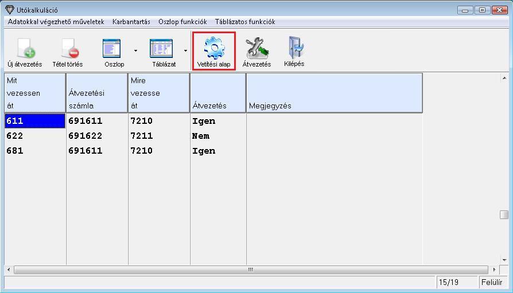The height and width of the screenshot is (293, 513).
Task: Click the horizontal scrollbar right arrow
Action: [495, 269]
